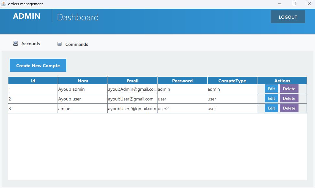Select the Id cell showing 1
Screen dimensions: 315x188
pyautogui.click(x=33, y=89)
